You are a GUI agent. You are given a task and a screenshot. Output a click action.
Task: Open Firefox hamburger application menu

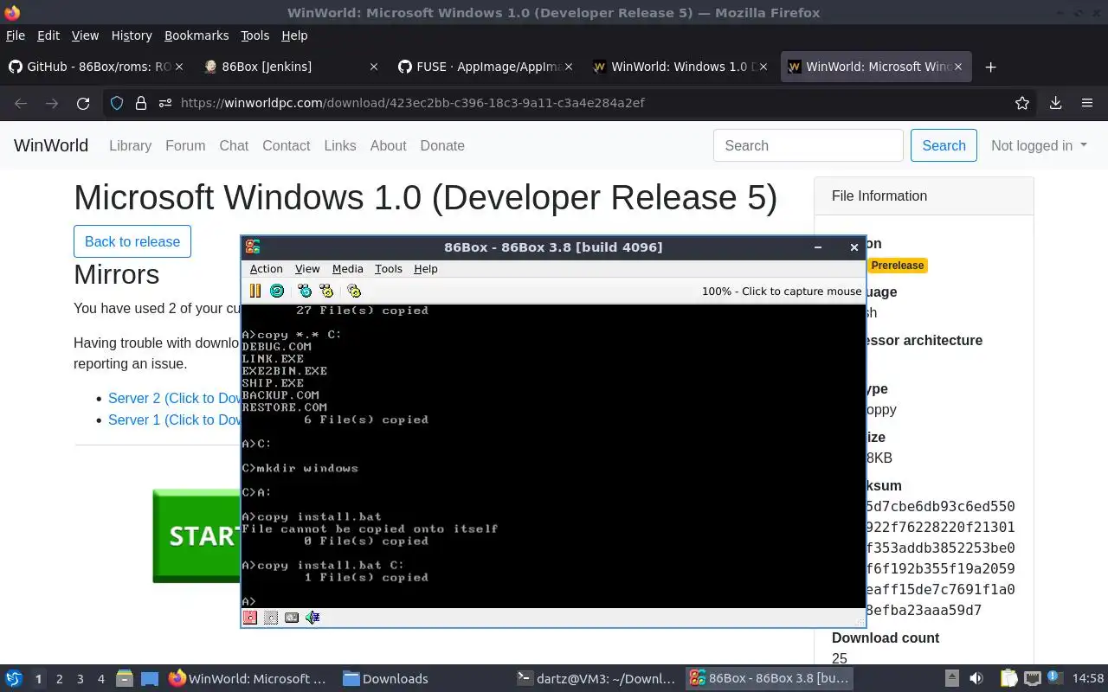pyautogui.click(x=1087, y=103)
